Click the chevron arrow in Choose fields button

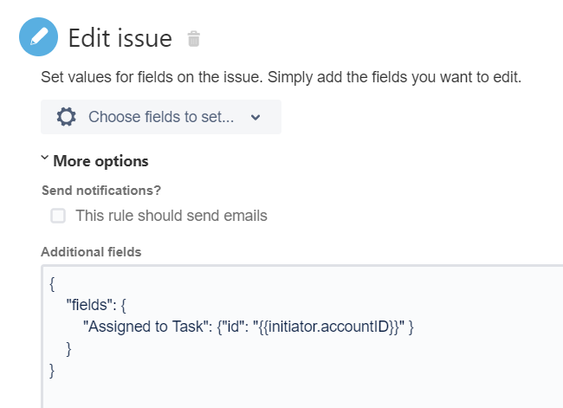pyautogui.click(x=255, y=118)
